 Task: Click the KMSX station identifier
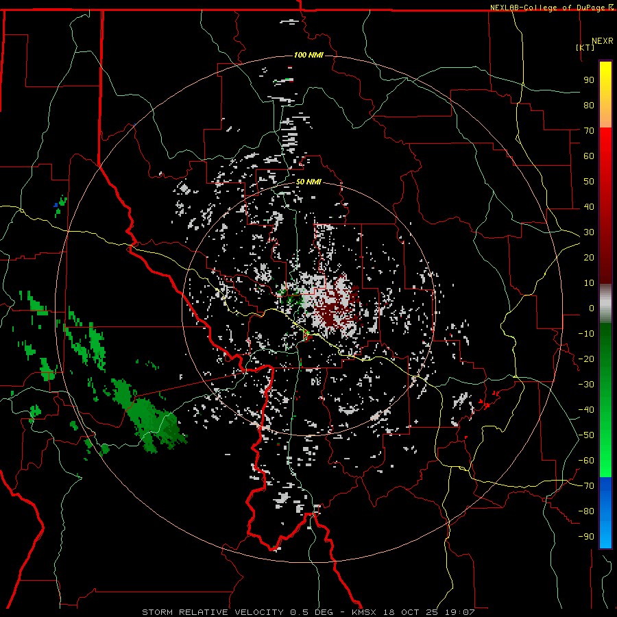pyautogui.click(x=363, y=612)
